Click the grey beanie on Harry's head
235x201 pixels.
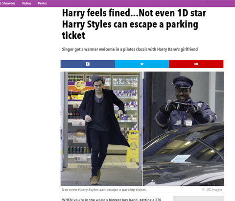click(x=97, y=80)
